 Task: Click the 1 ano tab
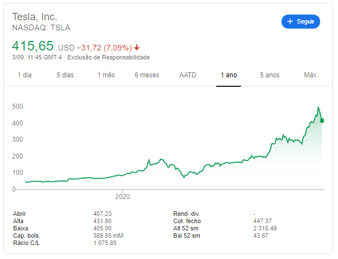229,75
